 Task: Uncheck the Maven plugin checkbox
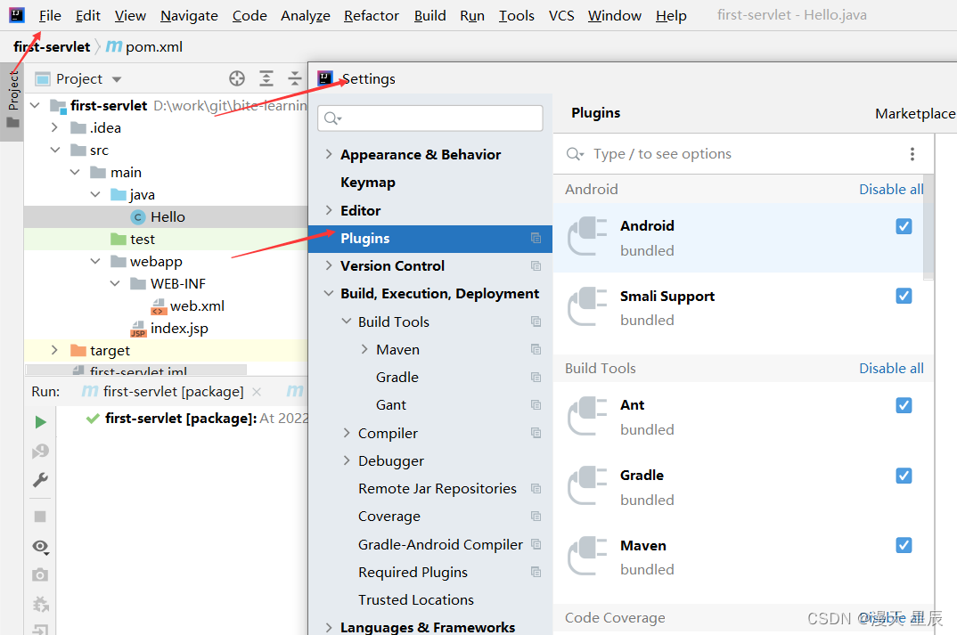click(904, 545)
